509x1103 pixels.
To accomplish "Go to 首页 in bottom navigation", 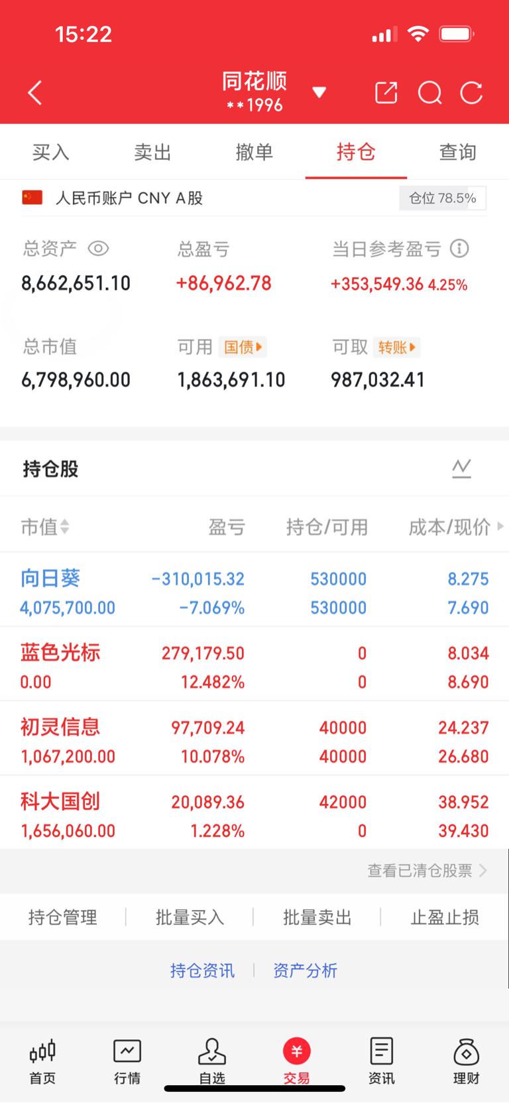I will (42, 1061).
